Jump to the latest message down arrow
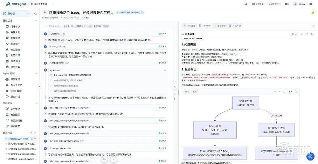318x164 pixels. 114,159
